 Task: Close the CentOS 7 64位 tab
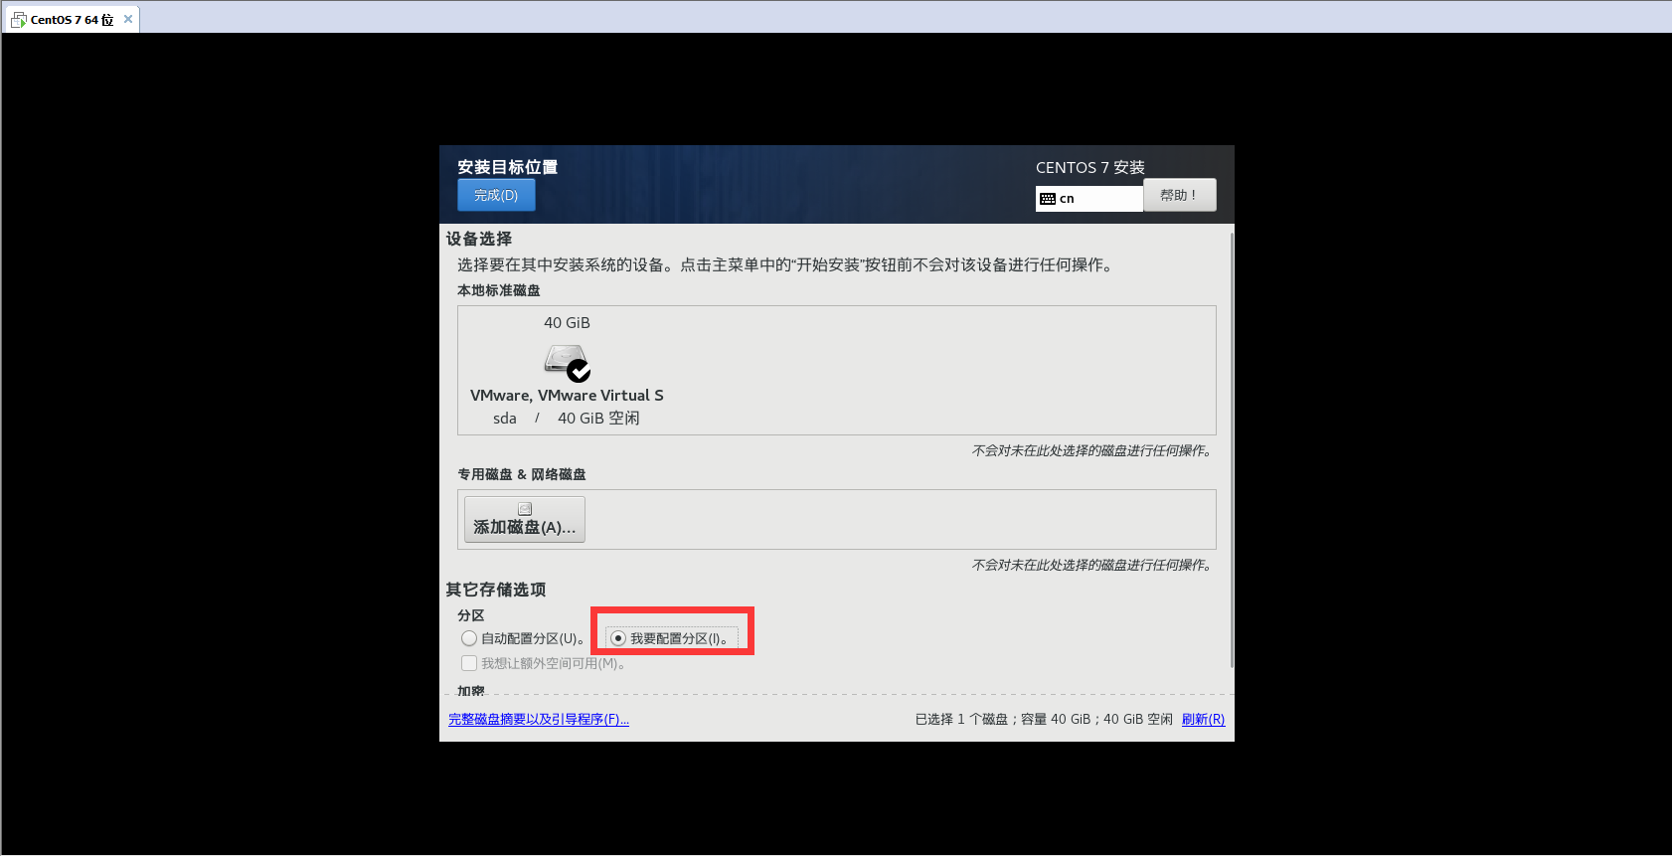[128, 19]
